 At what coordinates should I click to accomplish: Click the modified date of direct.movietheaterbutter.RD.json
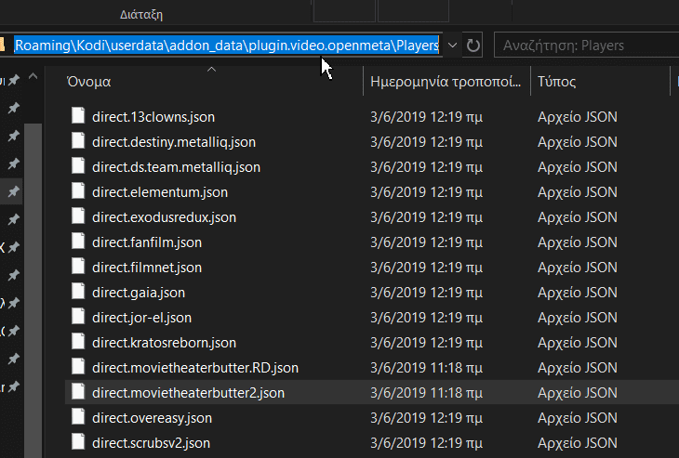click(x=426, y=368)
